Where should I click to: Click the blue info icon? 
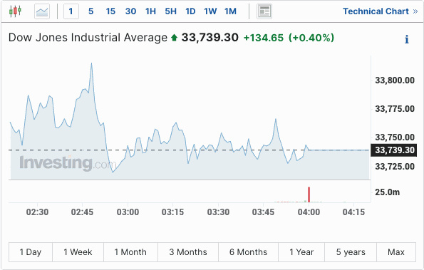pyautogui.click(x=407, y=39)
